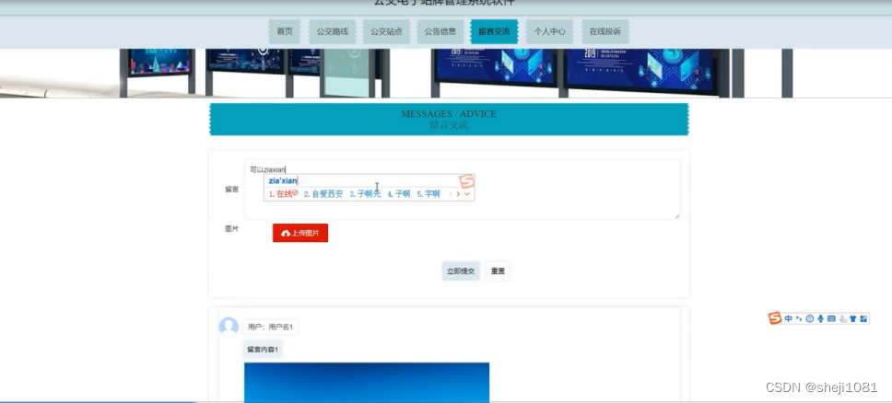Open the Sogou input method logo menu

coord(775,318)
